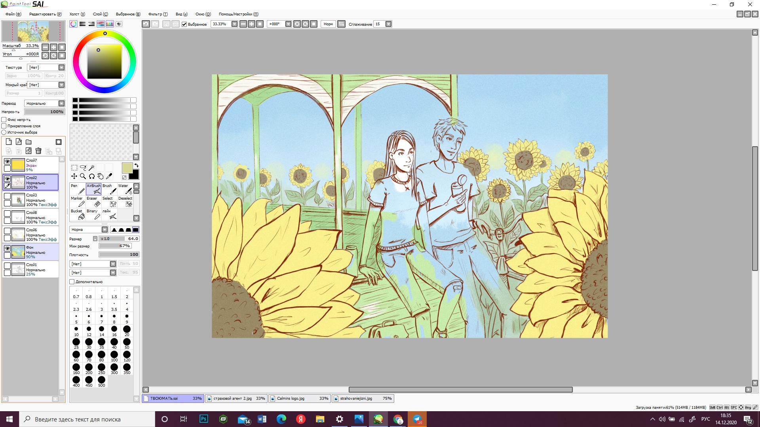Select the Eraser tool
This screenshot has height=427, width=760.
[x=93, y=202]
